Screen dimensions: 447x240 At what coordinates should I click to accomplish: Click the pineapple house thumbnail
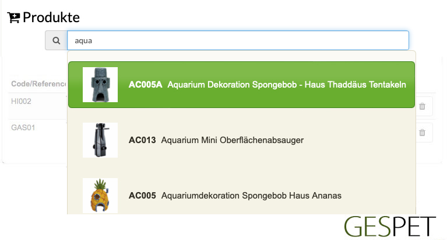tap(100, 196)
